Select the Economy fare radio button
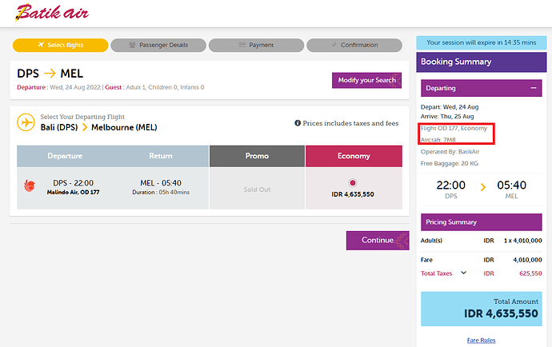The image size is (552, 347). 353,182
